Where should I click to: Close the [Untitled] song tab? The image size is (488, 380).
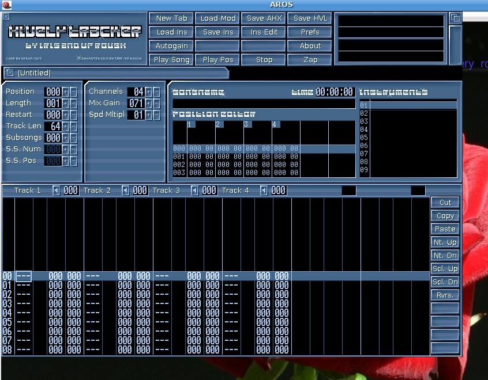(10, 73)
